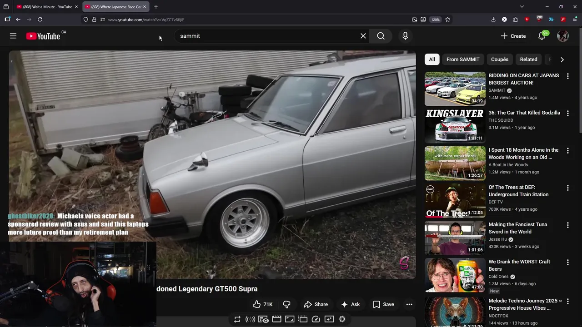Visit THE SQUIDD channel
Image resolution: width=582 pixels, height=327 pixels.
coord(501,120)
